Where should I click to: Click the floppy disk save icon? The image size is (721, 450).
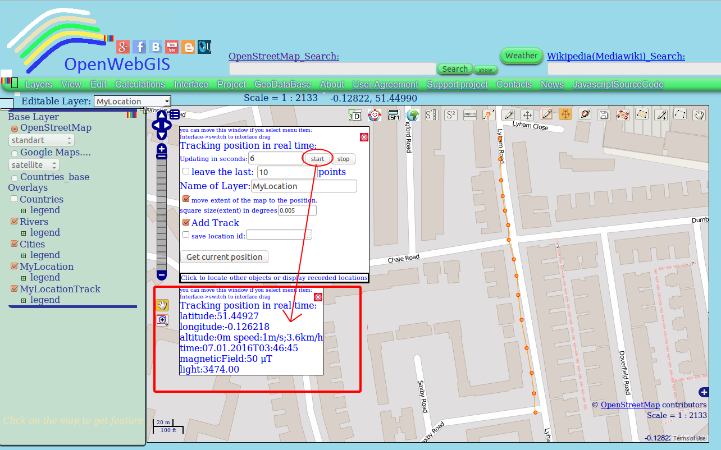tap(604, 115)
